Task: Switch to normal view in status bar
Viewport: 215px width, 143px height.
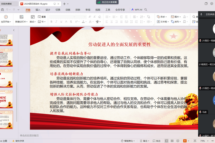Action: [167, 141]
